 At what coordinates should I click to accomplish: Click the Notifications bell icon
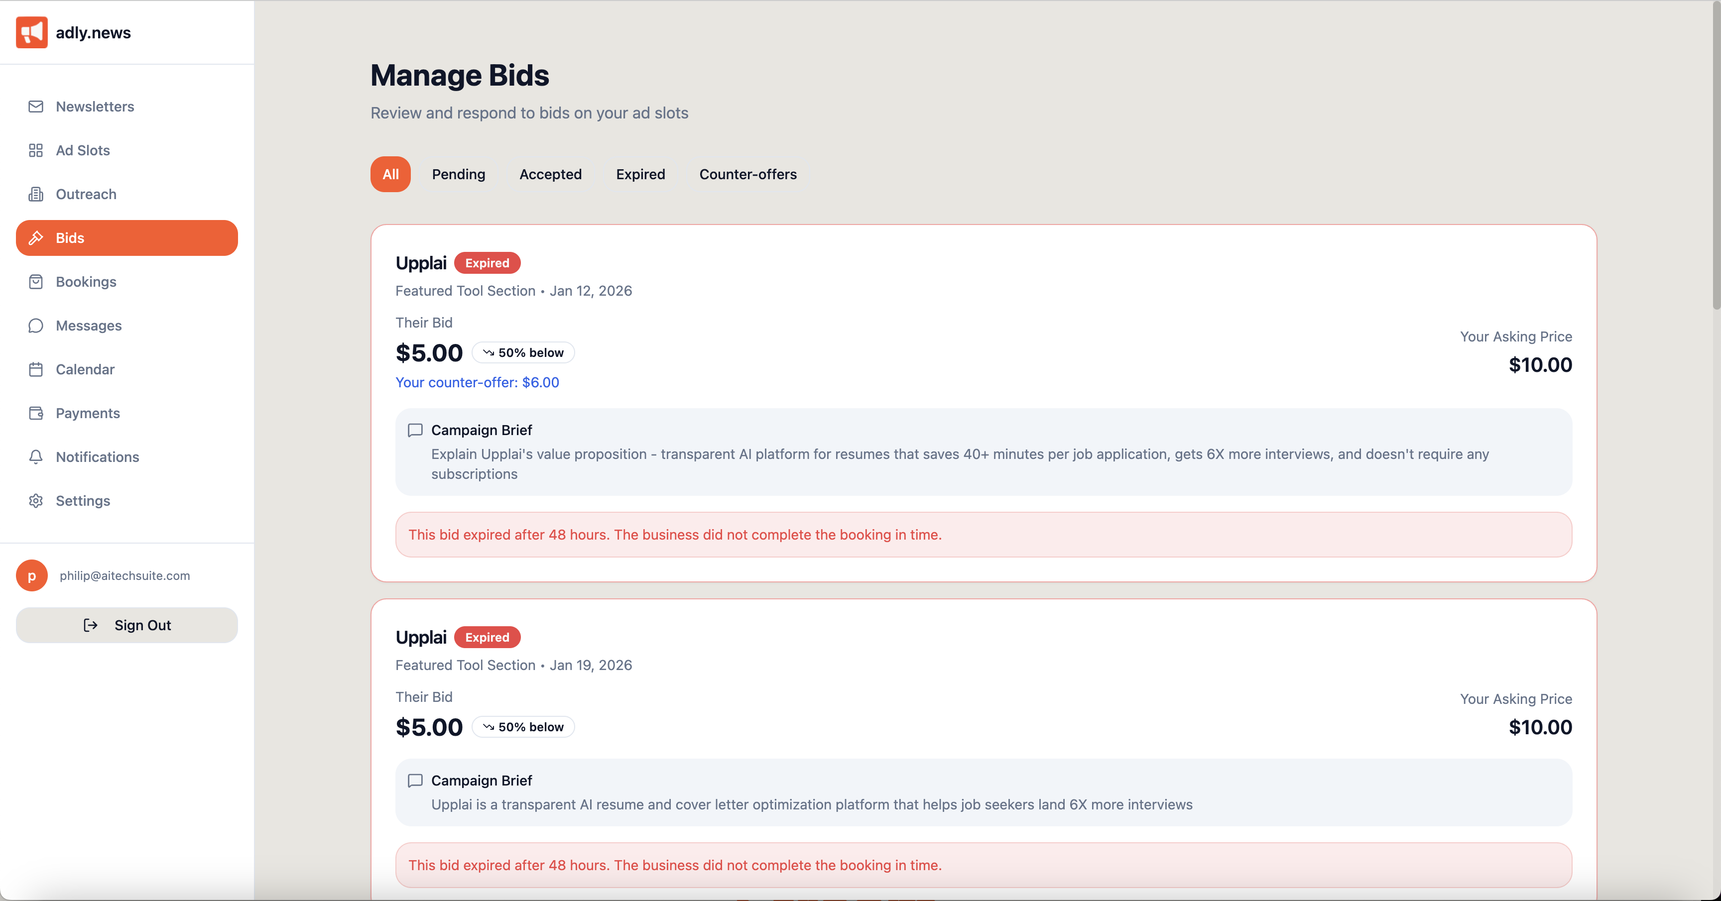[36, 457]
